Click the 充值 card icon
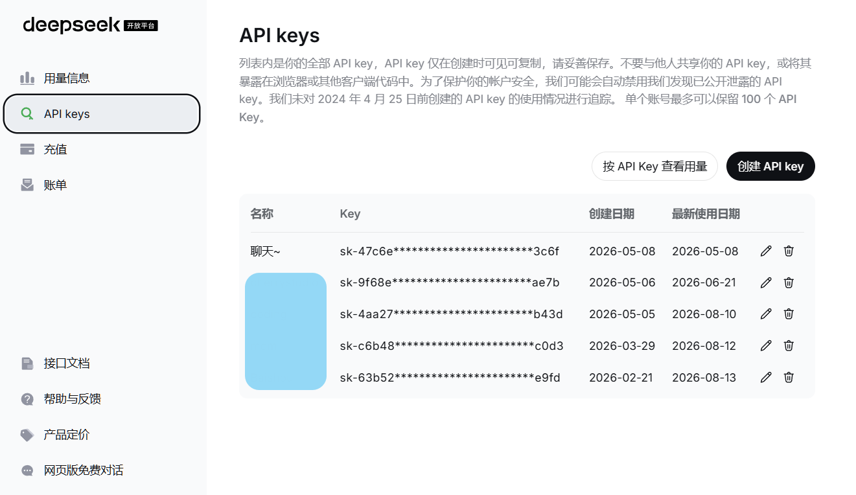Image resolution: width=856 pixels, height=495 pixels. tap(27, 150)
